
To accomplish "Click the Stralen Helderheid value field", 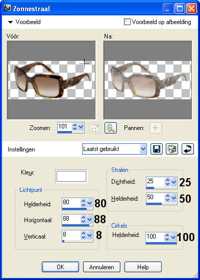I will point(155,198).
